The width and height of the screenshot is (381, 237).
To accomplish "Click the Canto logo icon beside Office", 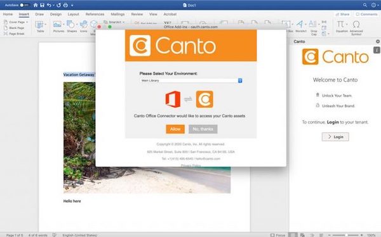I will 204,99.
